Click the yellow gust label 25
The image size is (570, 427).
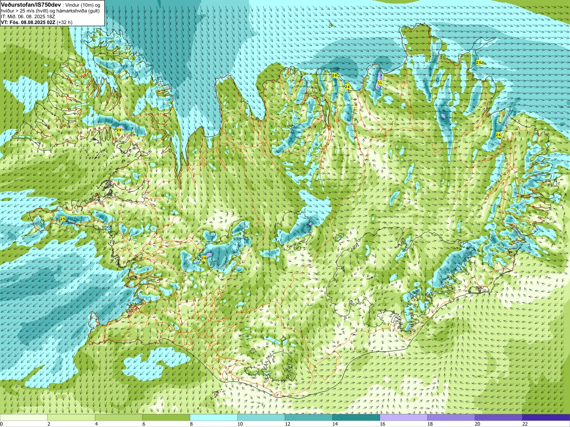click(x=62, y=219)
